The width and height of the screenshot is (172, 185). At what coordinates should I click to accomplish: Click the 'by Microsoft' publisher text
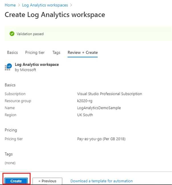coord(25,70)
